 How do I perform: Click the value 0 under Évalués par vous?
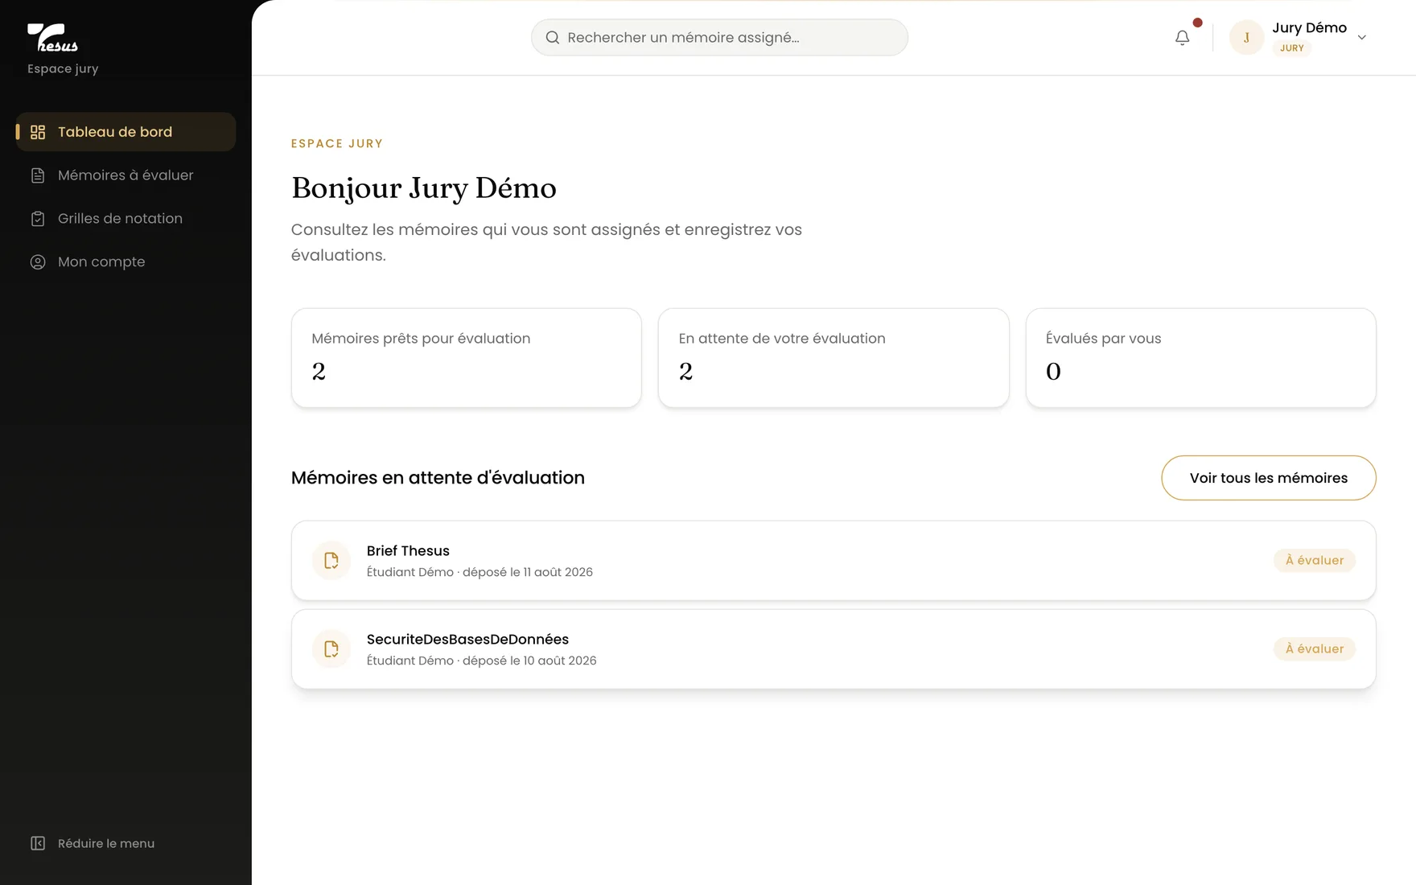1053,371
